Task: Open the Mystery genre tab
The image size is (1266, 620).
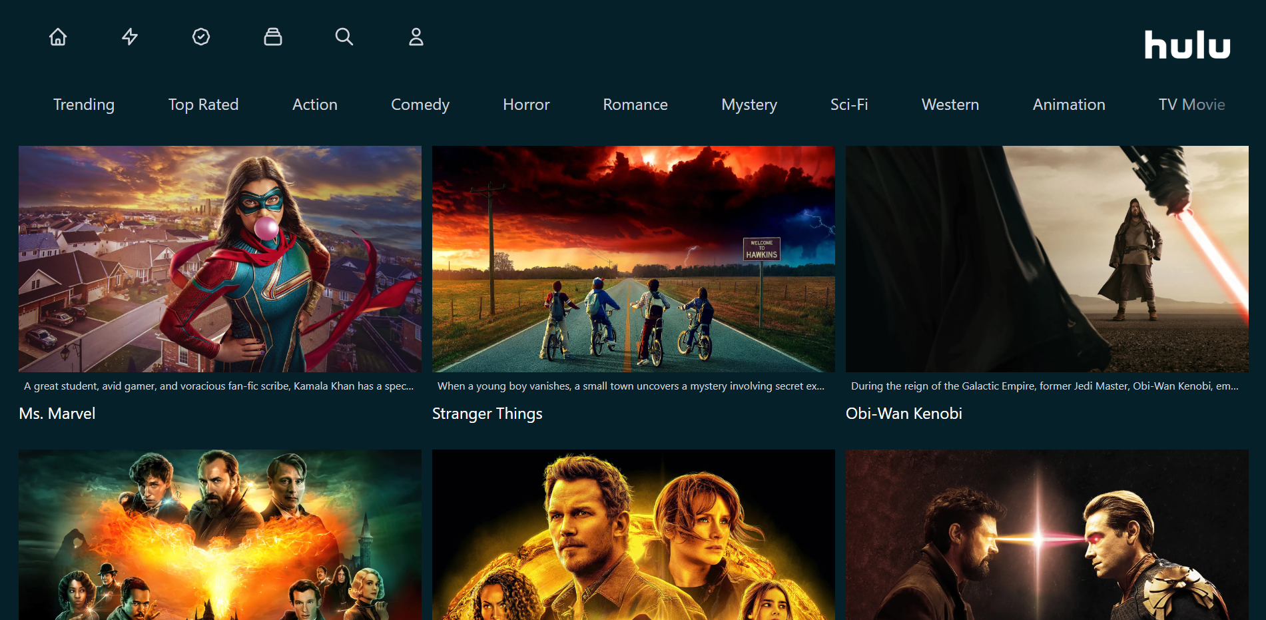Action: tap(749, 105)
